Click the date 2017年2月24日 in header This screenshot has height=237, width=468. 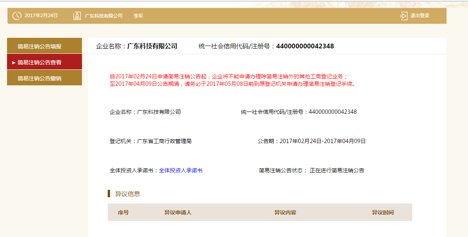click(41, 16)
